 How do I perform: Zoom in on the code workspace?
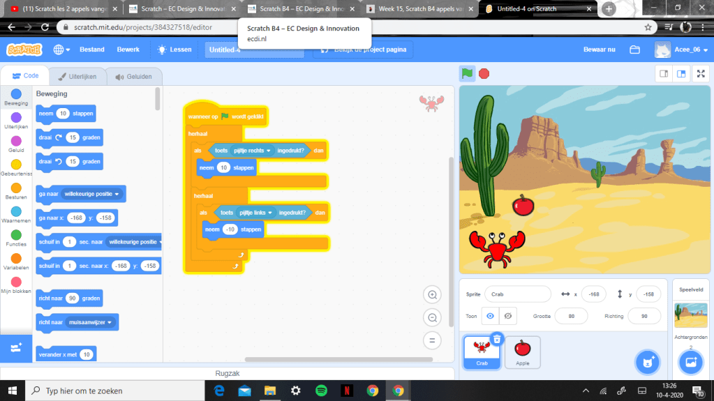tap(432, 295)
